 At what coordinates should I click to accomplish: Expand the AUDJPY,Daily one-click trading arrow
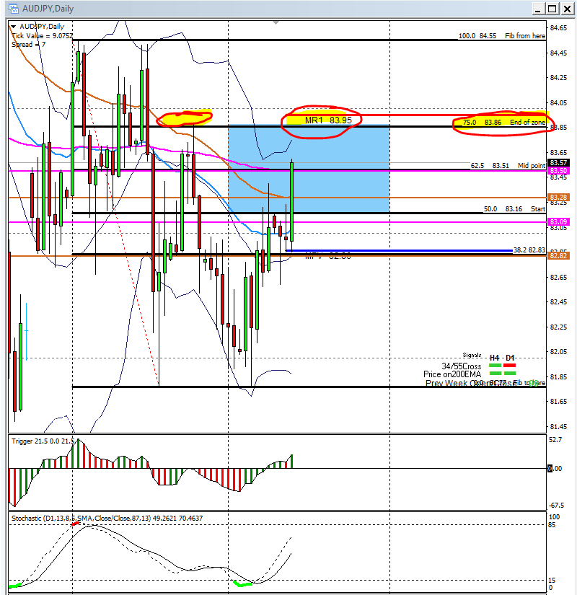(14, 27)
